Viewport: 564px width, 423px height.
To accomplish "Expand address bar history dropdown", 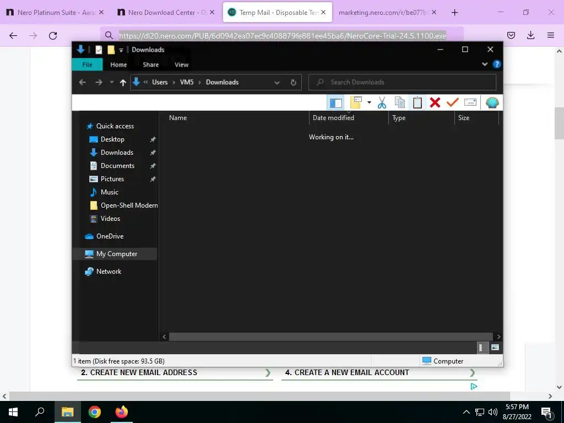I will (277, 83).
